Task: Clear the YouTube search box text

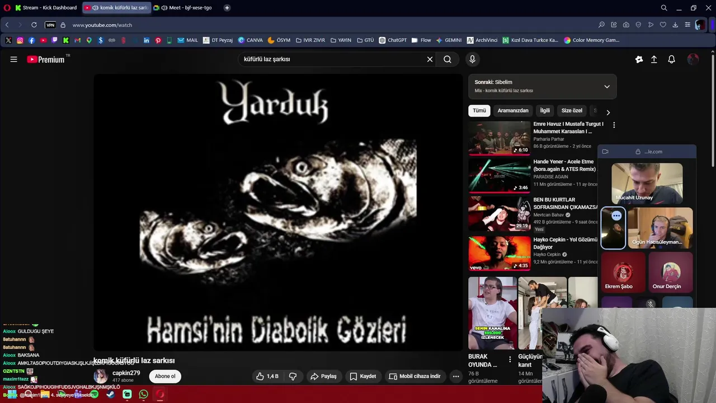Action: pos(430,59)
